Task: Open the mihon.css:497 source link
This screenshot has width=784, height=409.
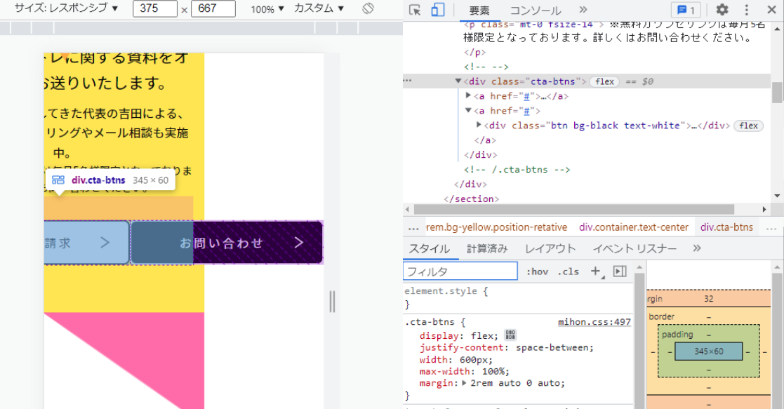Action: point(594,322)
